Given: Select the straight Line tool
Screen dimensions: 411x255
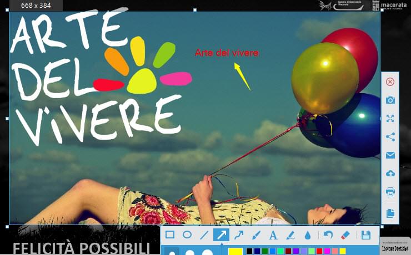Looking at the screenshot, I should pyautogui.click(x=204, y=235).
